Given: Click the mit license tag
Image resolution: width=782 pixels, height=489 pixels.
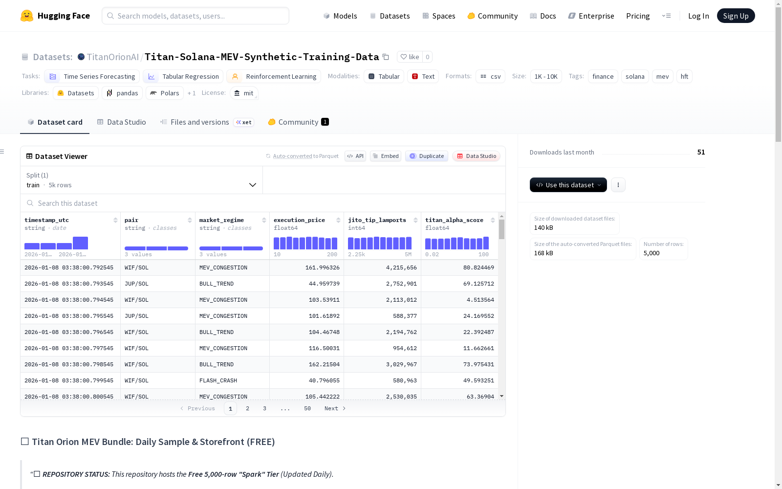Looking at the screenshot, I should (244, 93).
